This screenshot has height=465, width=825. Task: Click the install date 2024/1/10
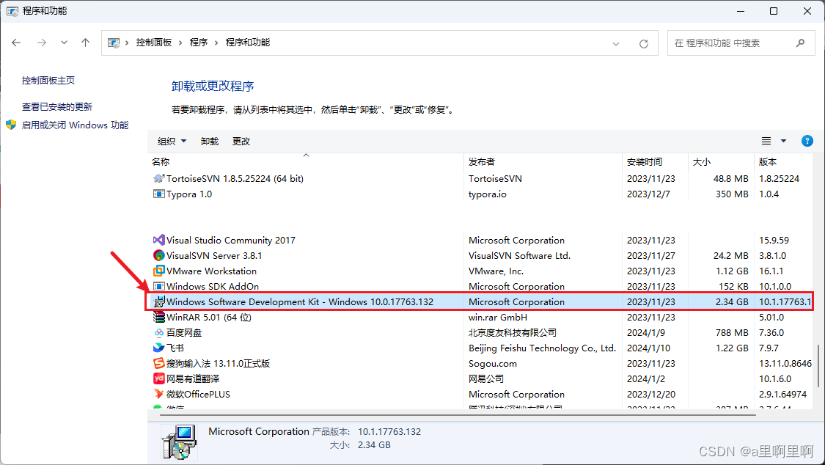point(649,348)
